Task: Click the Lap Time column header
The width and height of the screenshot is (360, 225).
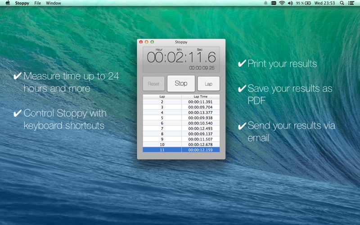Action: point(200,96)
